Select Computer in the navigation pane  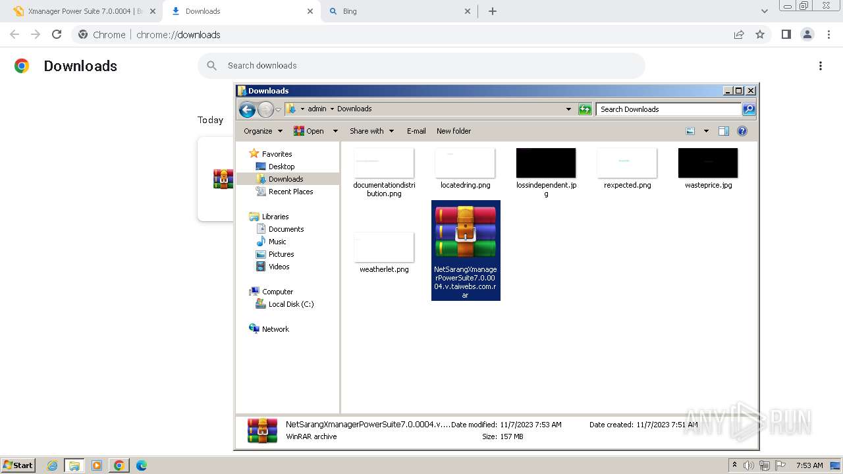click(x=277, y=292)
